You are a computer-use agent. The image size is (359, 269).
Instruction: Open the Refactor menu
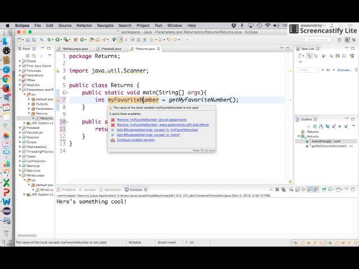coord(84,26)
